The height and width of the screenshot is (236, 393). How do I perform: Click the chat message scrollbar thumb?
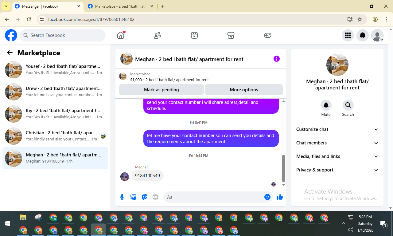283,168
